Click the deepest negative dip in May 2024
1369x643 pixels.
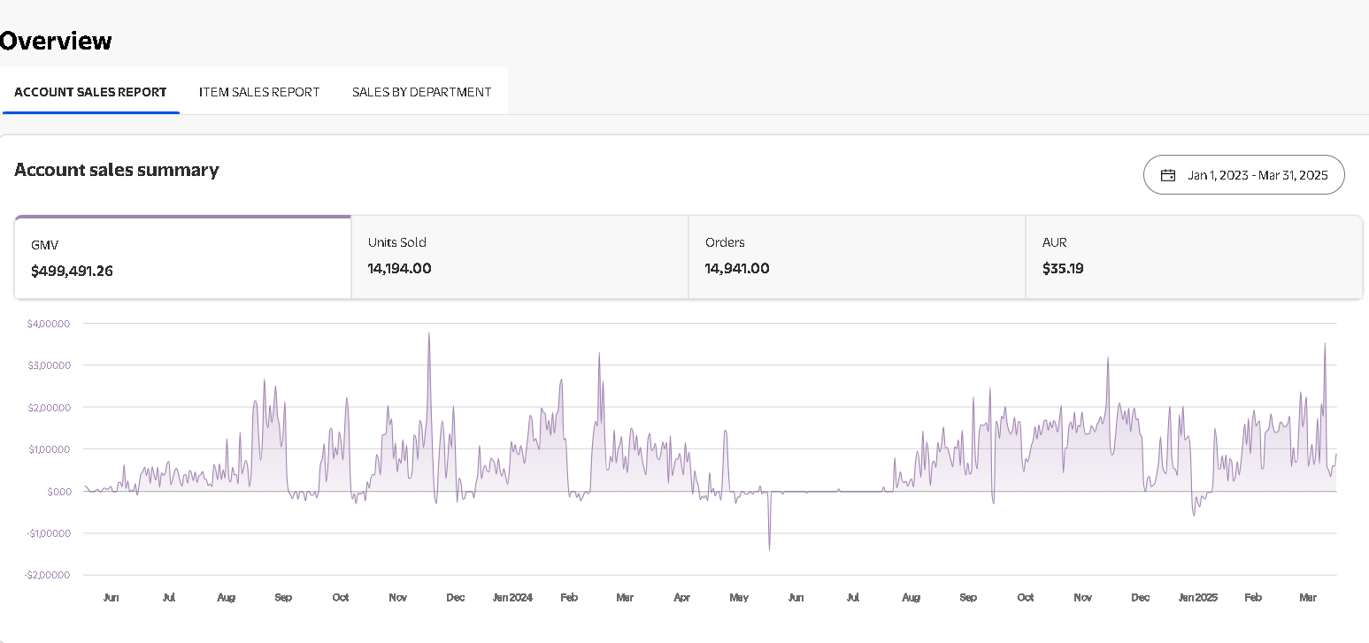pos(769,548)
